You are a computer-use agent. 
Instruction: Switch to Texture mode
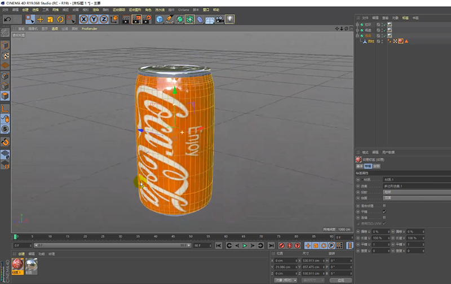(5, 55)
